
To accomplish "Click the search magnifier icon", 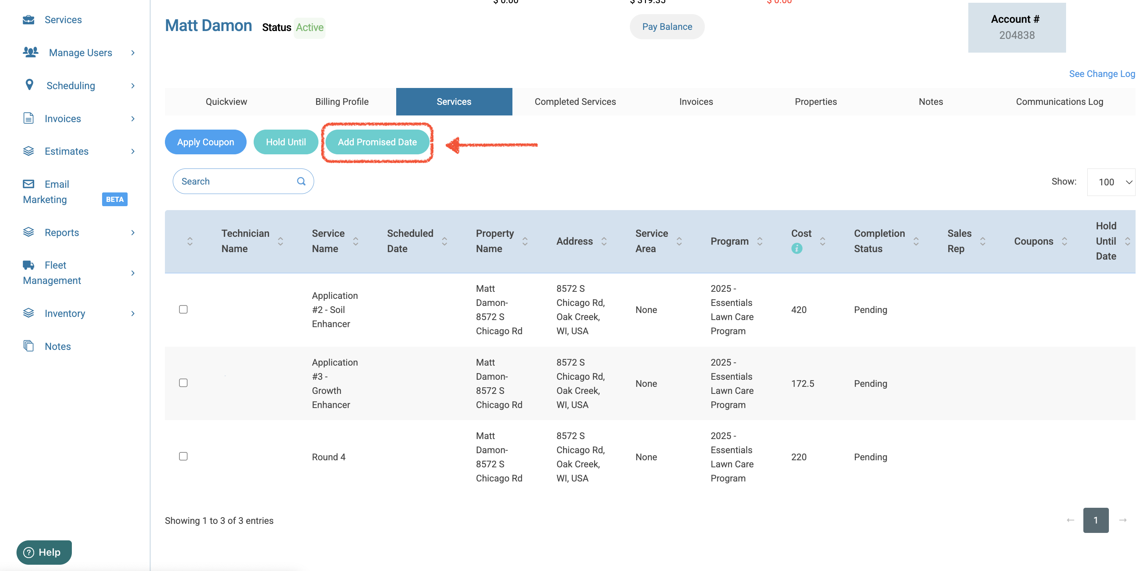I will tap(301, 181).
